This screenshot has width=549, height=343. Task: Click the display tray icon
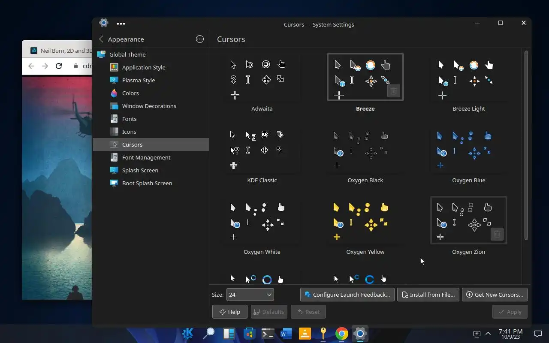(x=477, y=334)
